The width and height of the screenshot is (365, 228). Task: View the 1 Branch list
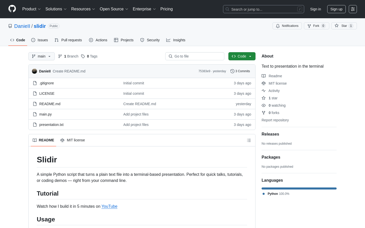pyautogui.click(x=68, y=56)
